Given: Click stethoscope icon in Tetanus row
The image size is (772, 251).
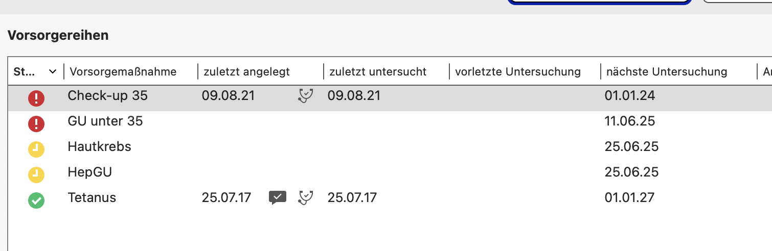Looking at the screenshot, I should pos(306,197).
